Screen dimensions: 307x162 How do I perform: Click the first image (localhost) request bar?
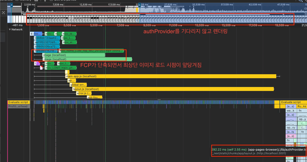pyautogui.click(x=74, y=55)
